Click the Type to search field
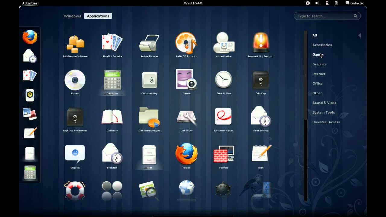 coord(327,16)
